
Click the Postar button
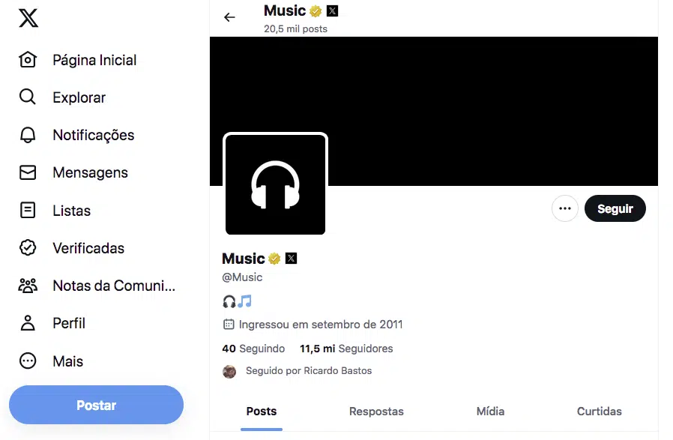[96, 405]
